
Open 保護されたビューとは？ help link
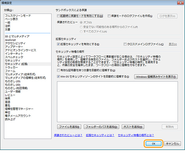[x=68, y=135]
